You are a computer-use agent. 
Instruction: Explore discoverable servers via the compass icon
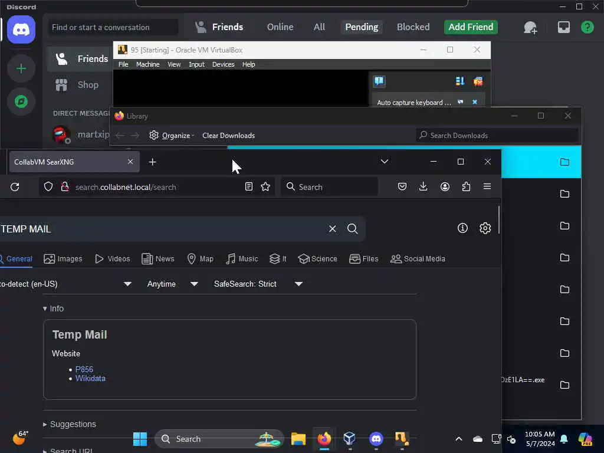coord(21,101)
